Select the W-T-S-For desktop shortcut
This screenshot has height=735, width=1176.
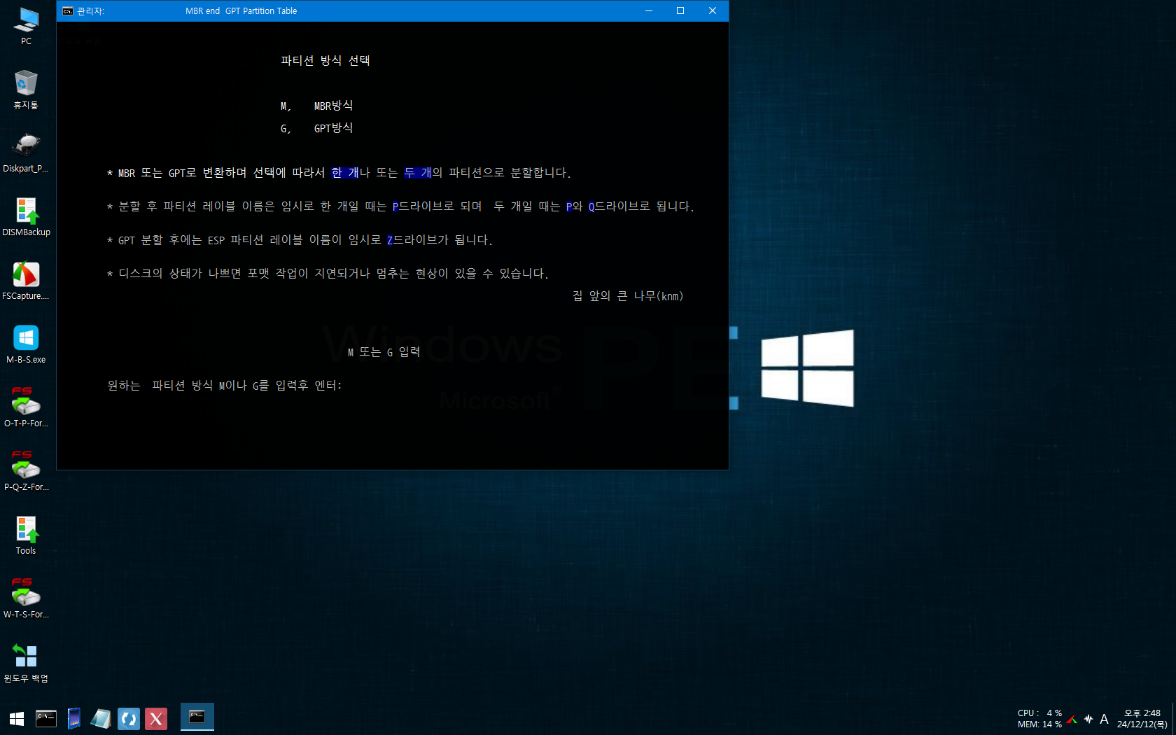tap(26, 599)
